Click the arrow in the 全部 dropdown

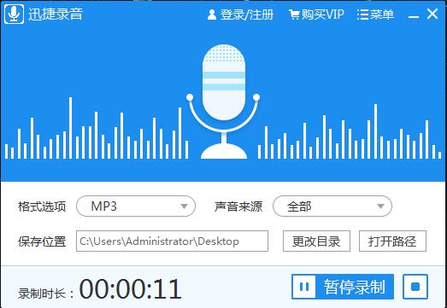[380, 206]
